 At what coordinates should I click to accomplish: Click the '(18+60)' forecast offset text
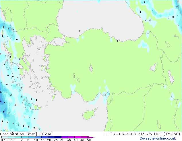172,134
